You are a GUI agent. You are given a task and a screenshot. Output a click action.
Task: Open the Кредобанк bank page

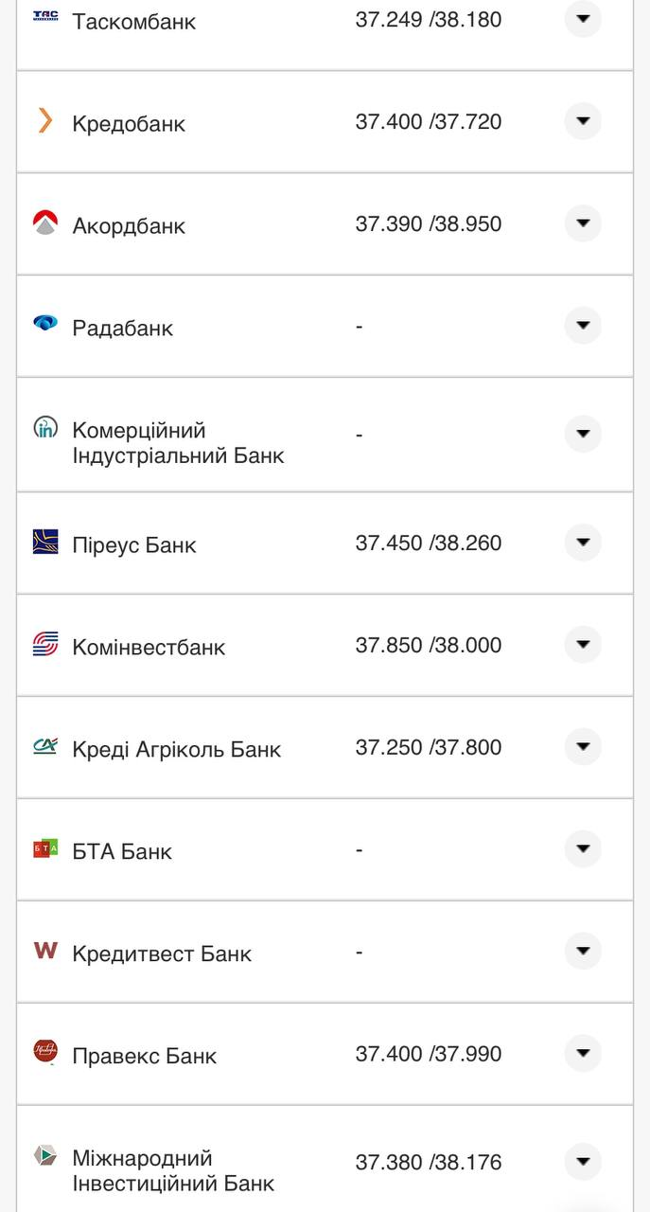(x=129, y=121)
